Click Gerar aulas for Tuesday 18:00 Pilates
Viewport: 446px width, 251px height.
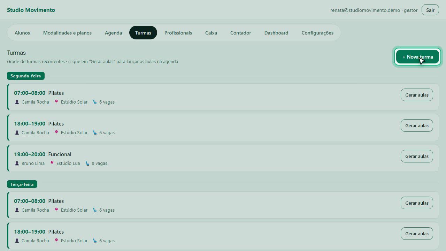point(417,234)
